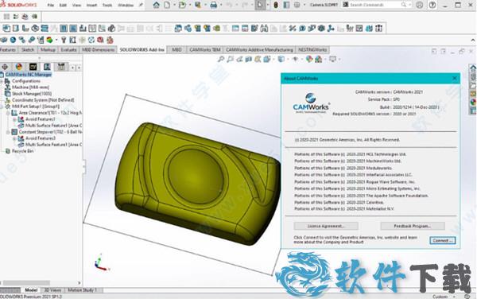Click inside the Search Commands field

(x=376, y=5)
